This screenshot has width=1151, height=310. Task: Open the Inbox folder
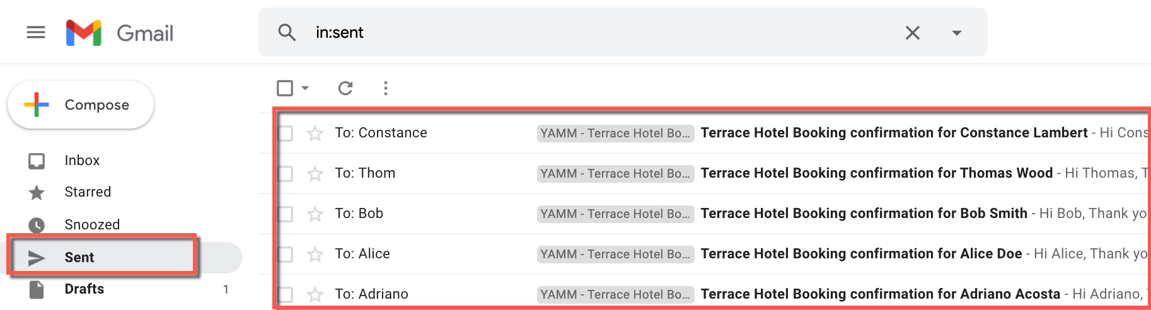click(x=82, y=161)
